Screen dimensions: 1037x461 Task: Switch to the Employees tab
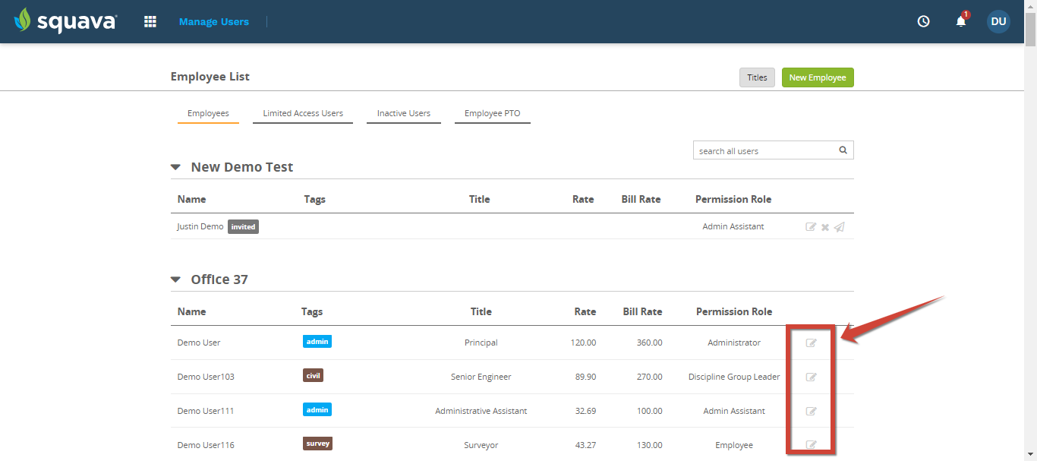pos(208,113)
